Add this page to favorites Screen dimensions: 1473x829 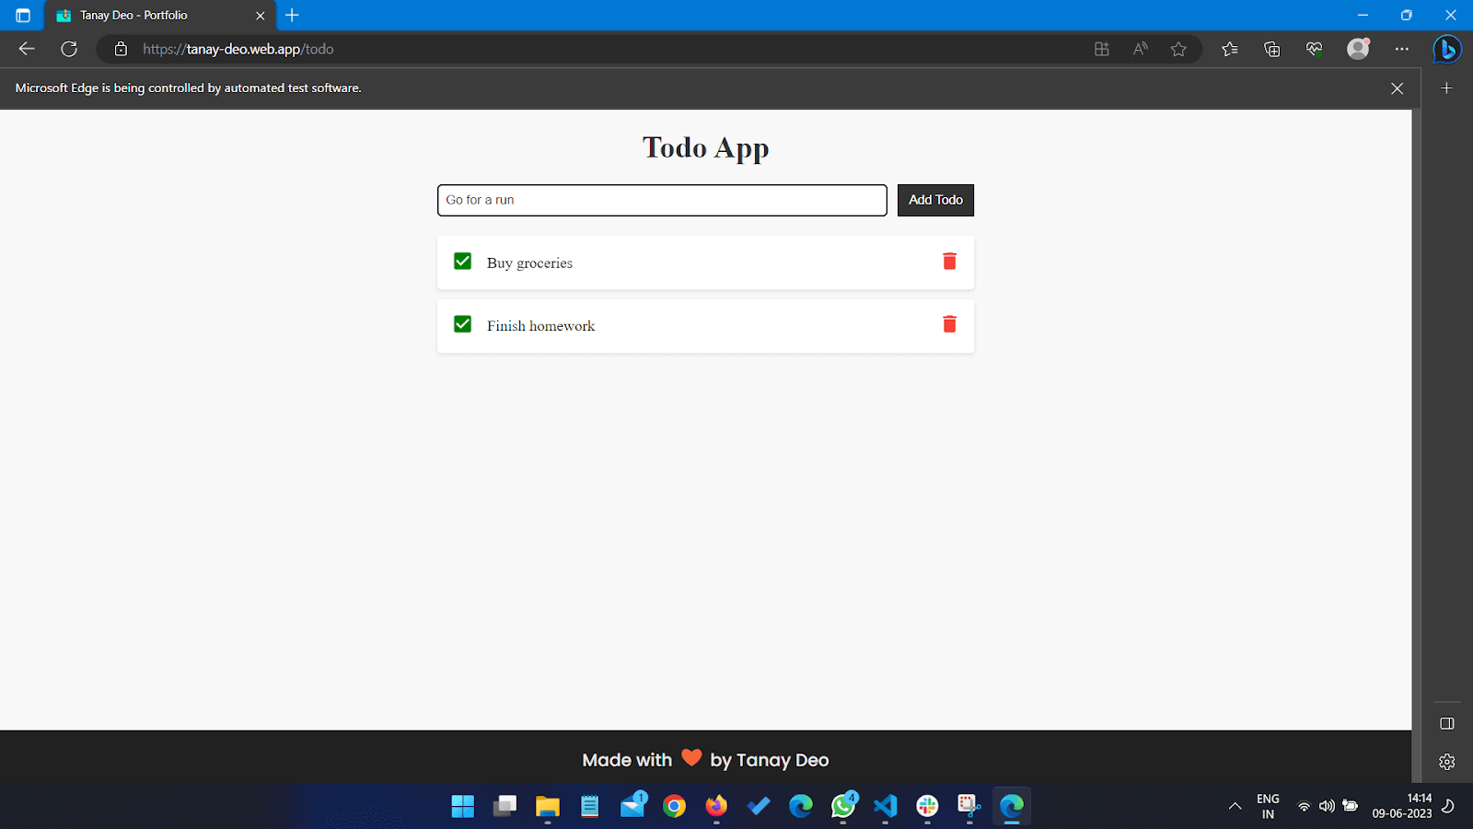pyautogui.click(x=1179, y=49)
